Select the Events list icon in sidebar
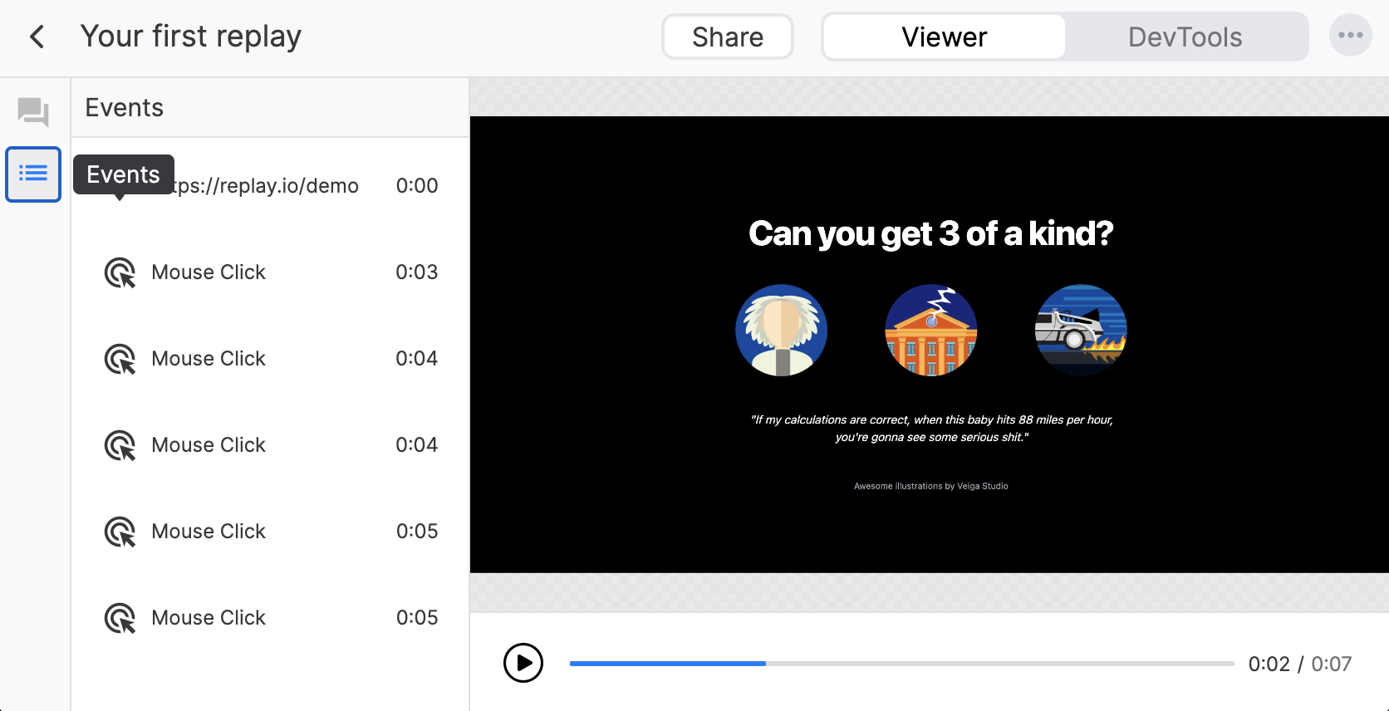Screen dimensions: 1389x711 33,174
